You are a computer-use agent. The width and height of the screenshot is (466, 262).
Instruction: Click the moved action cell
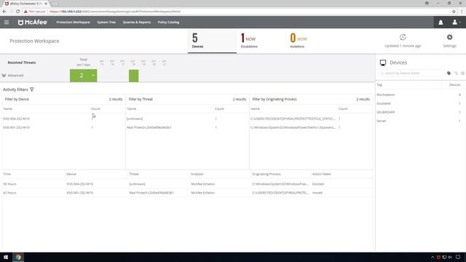click(x=317, y=193)
